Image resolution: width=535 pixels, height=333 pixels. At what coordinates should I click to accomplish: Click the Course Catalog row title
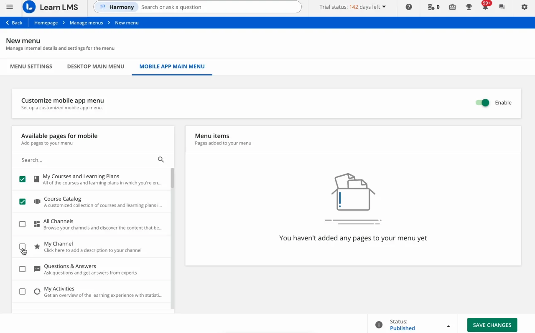pos(63,199)
